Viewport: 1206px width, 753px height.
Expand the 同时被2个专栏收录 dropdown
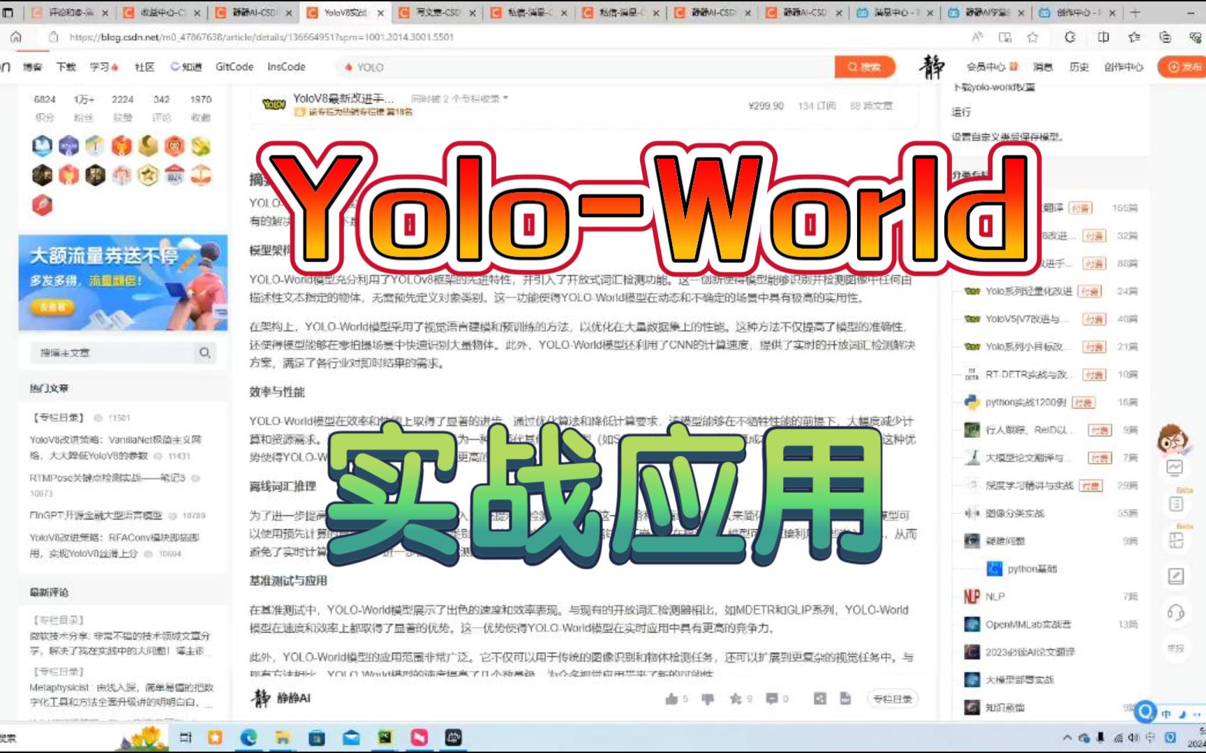point(460,98)
